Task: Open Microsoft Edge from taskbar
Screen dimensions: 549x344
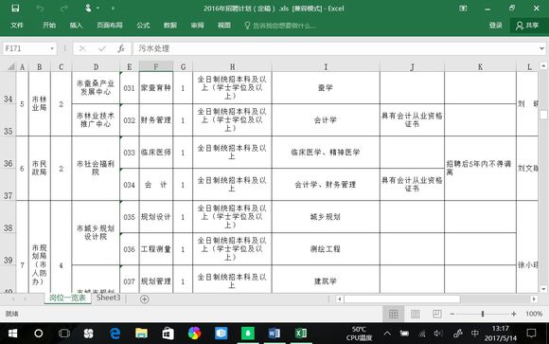Action: 115,334
